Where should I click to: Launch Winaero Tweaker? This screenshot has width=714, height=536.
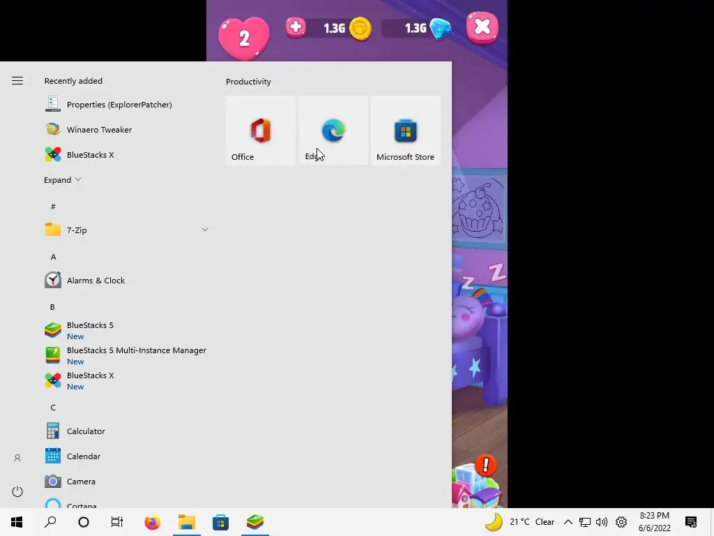[127, 129]
